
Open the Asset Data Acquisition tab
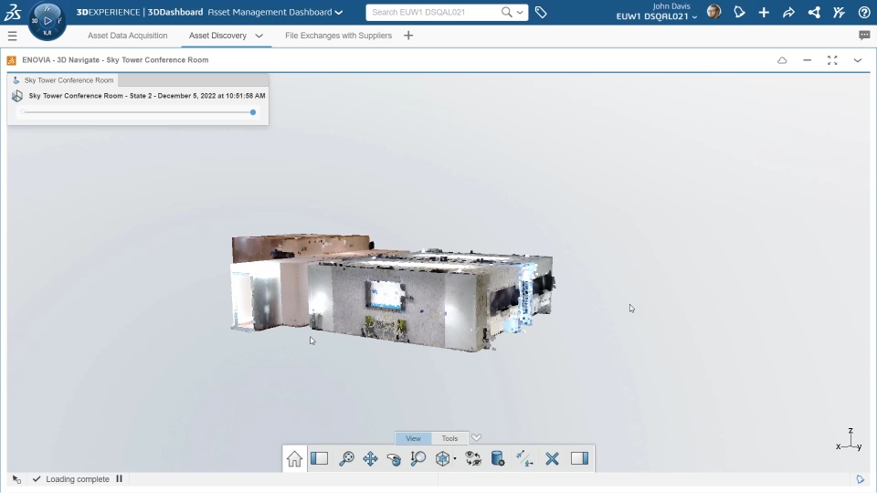coord(128,36)
